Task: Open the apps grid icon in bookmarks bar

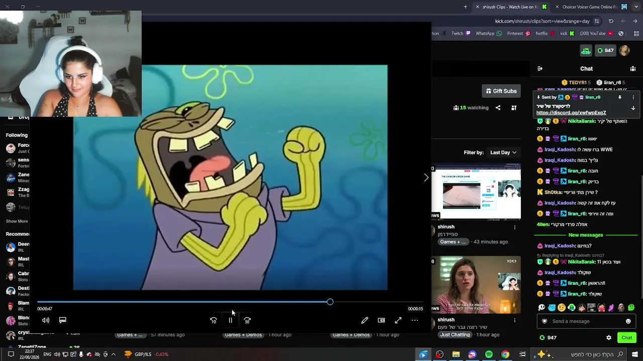Action: pos(635,34)
